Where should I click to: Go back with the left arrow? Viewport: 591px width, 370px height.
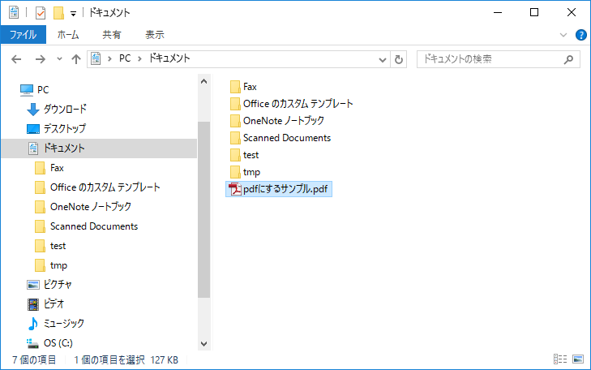coord(16,59)
